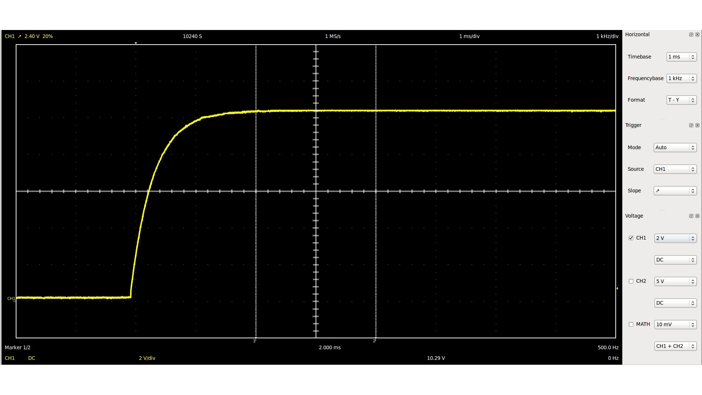
Task: Open the Timebase dropdown
Action: pos(681,57)
